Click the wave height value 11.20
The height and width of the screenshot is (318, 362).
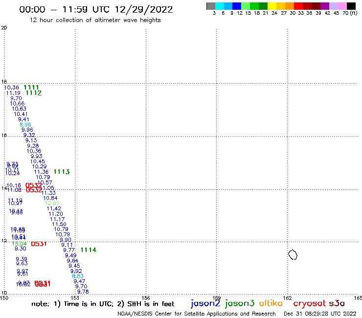56,214
